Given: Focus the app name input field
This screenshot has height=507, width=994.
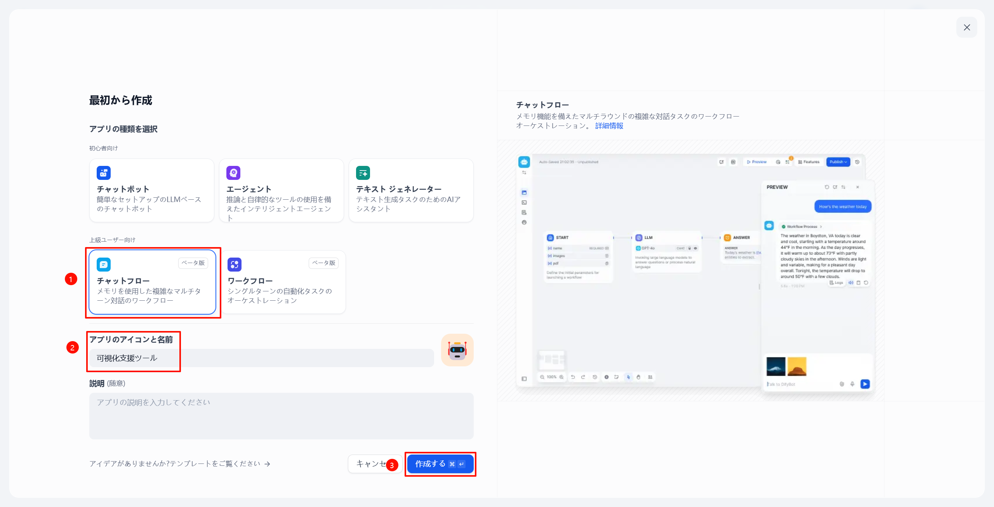Looking at the screenshot, I should point(261,358).
